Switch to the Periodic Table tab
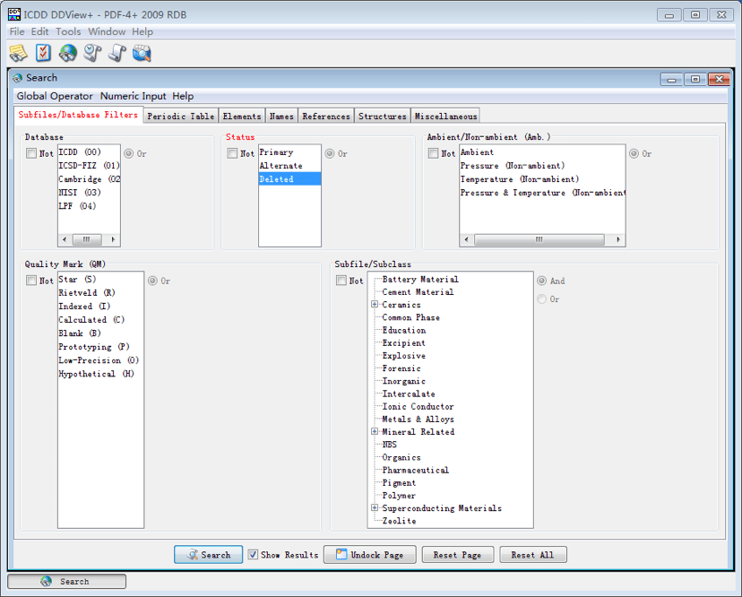Screen dimensions: 742x597 pos(180,116)
